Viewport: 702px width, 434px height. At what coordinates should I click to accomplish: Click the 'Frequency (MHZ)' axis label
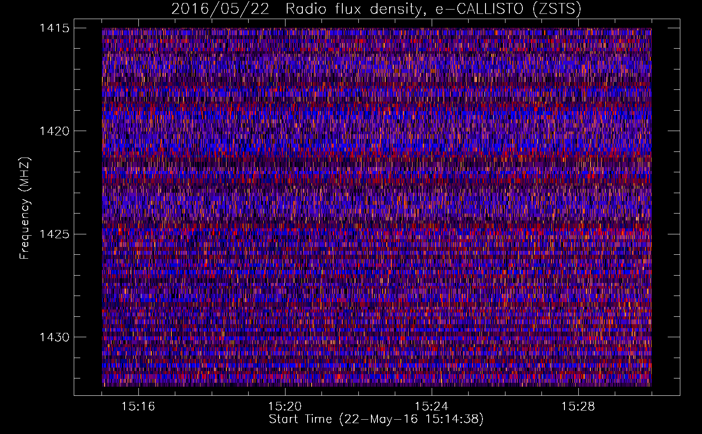click(25, 208)
